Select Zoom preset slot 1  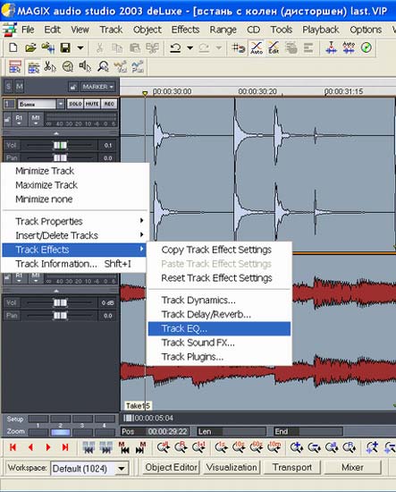pyautogui.click(x=38, y=432)
